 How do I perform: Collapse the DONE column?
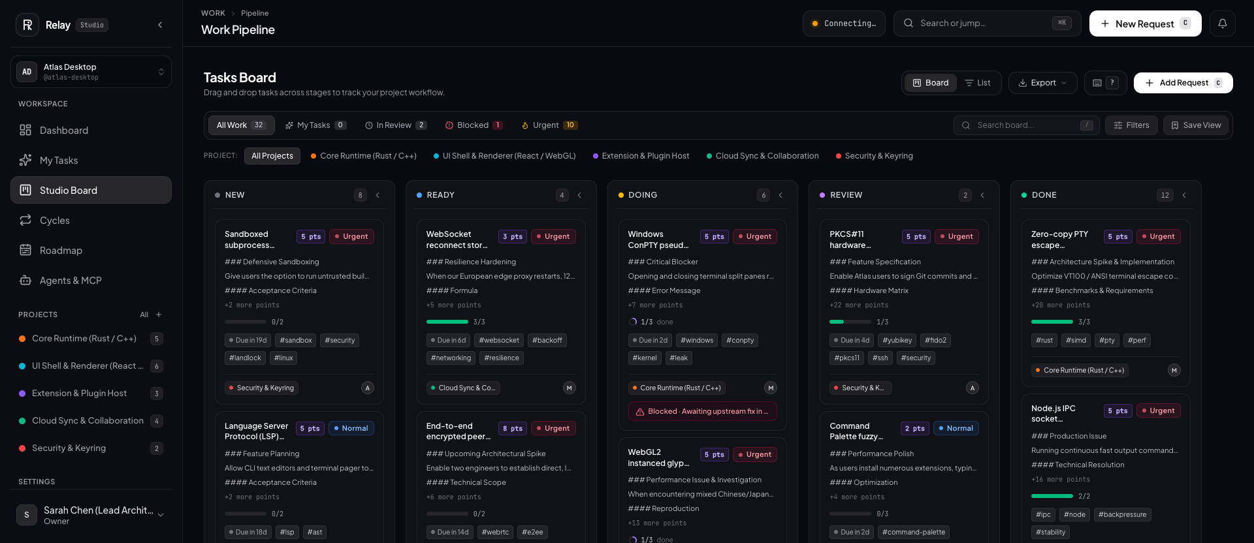pyautogui.click(x=1184, y=195)
